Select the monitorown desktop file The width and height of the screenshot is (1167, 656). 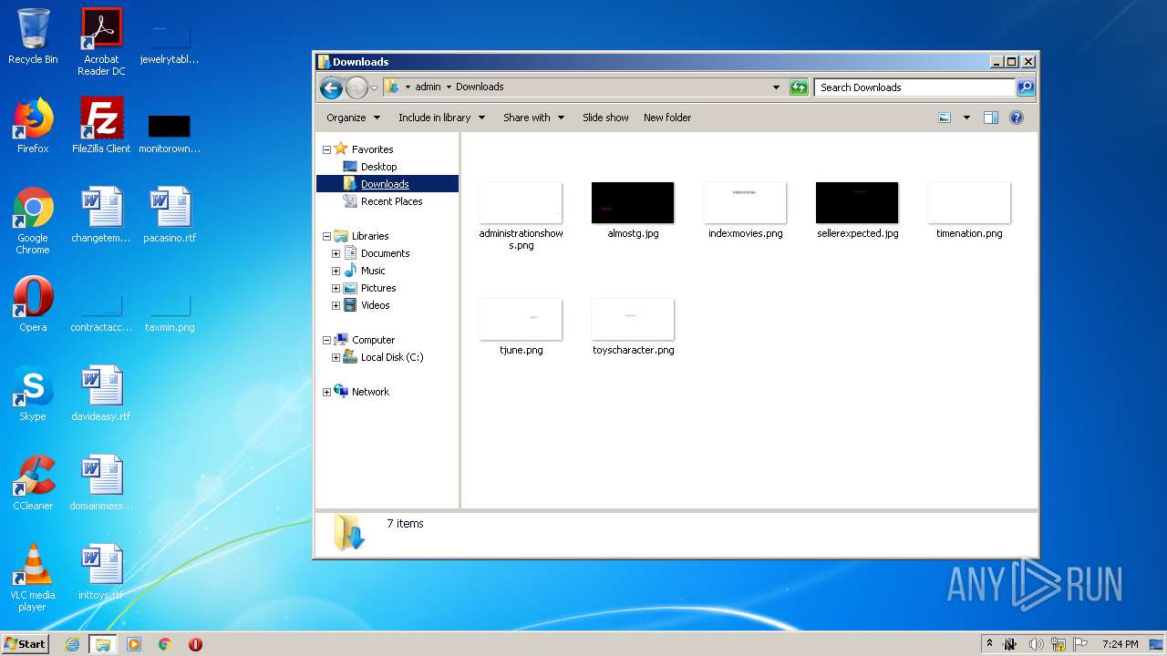[170, 133]
